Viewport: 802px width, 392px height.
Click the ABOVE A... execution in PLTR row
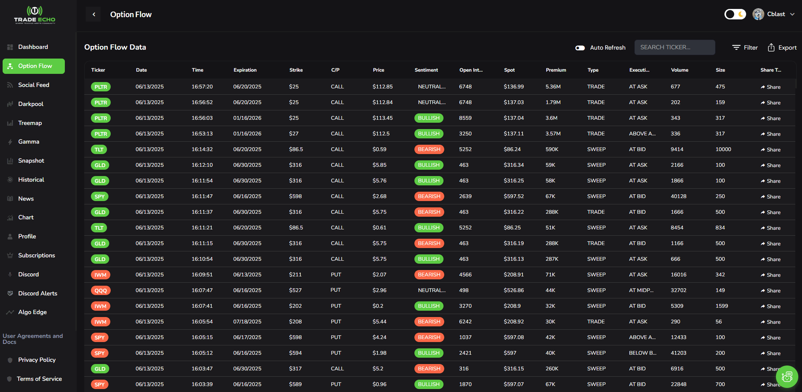click(642, 134)
